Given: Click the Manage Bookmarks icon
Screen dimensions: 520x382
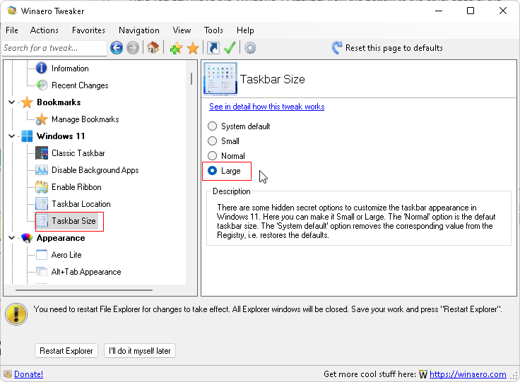Looking at the screenshot, I should [x=42, y=119].
